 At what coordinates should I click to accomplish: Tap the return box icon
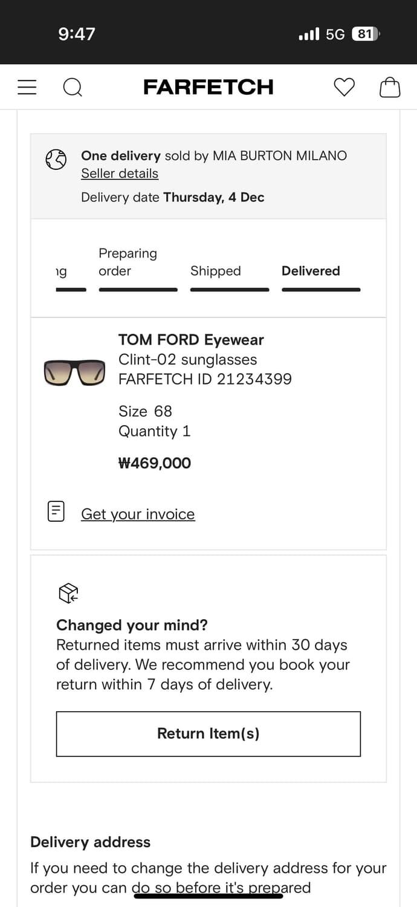(68, 593)
